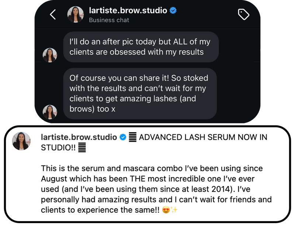Screen dimensions: 295x226
Task: Select the 'I'll do an after pic today' message
Action: [141, 47]
